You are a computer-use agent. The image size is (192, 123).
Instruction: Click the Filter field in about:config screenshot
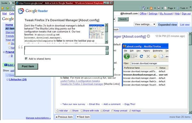149,63
